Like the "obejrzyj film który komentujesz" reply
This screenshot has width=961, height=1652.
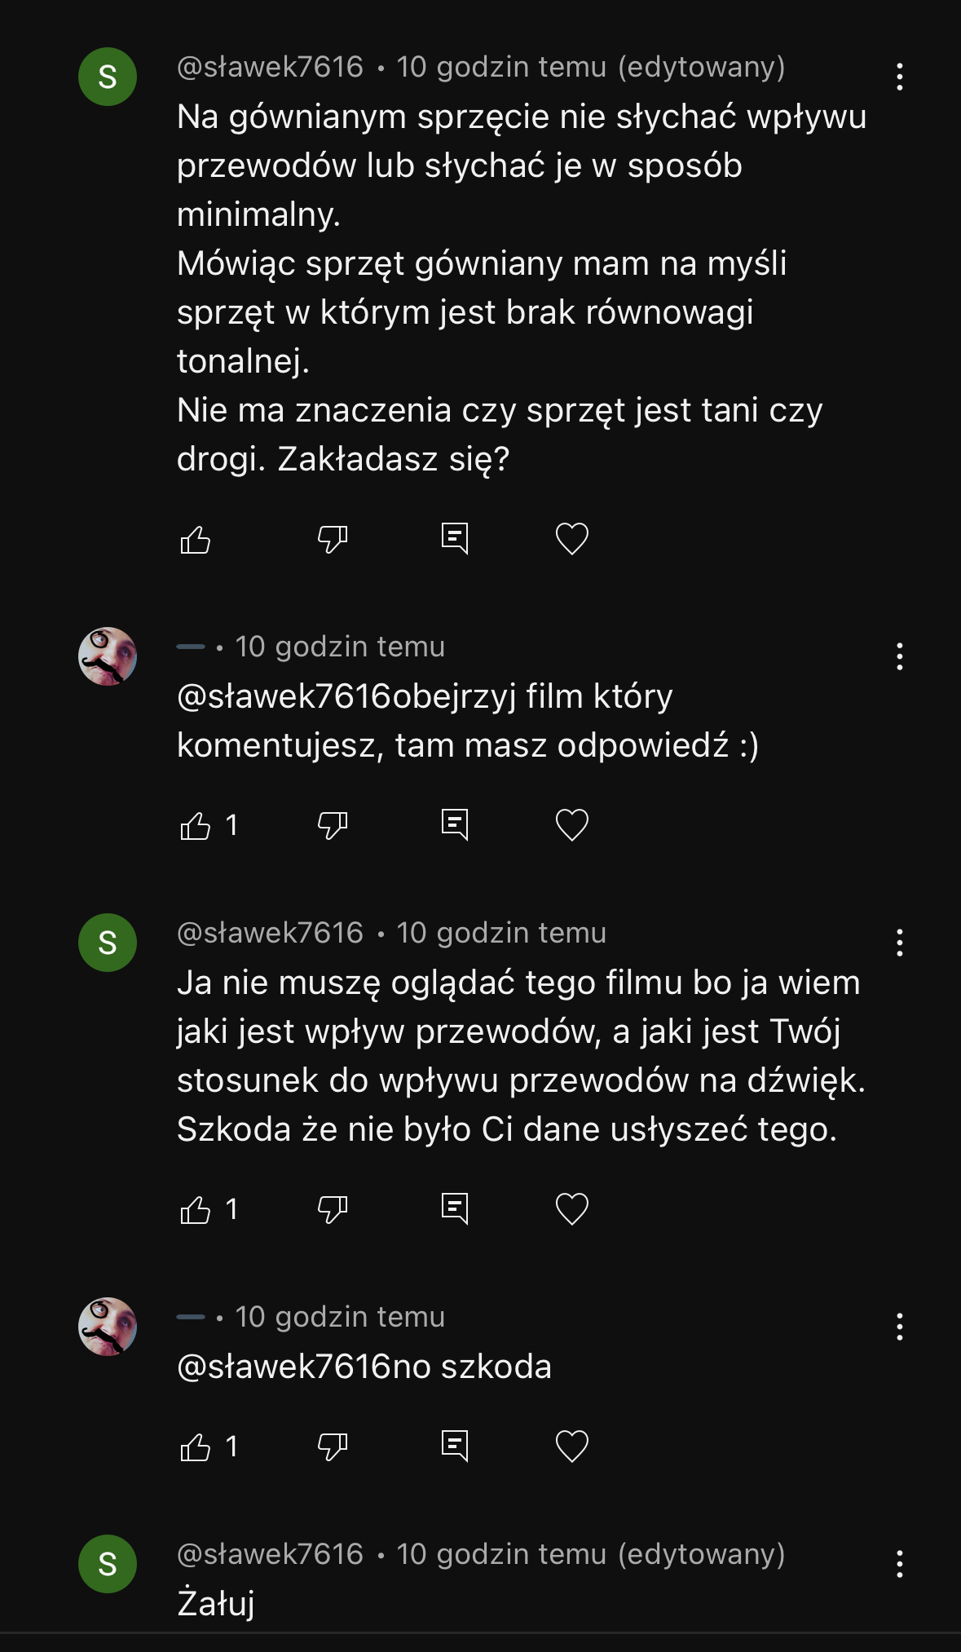pos(196,826)
